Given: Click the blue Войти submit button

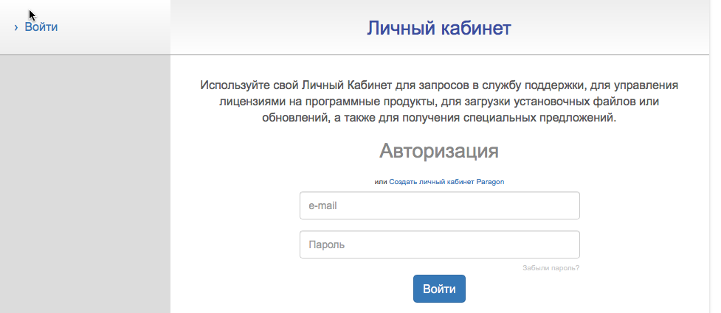Looking at the screenshot, I should point(439,289).
